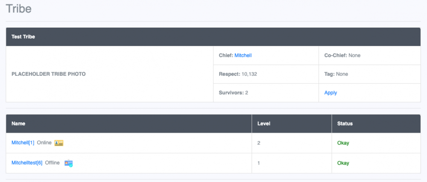This screenshot has width=427, height=182.
Task: Click the blue verified ID badge icon beside Mitchelltest[6]
Action: tap(68, 163)
